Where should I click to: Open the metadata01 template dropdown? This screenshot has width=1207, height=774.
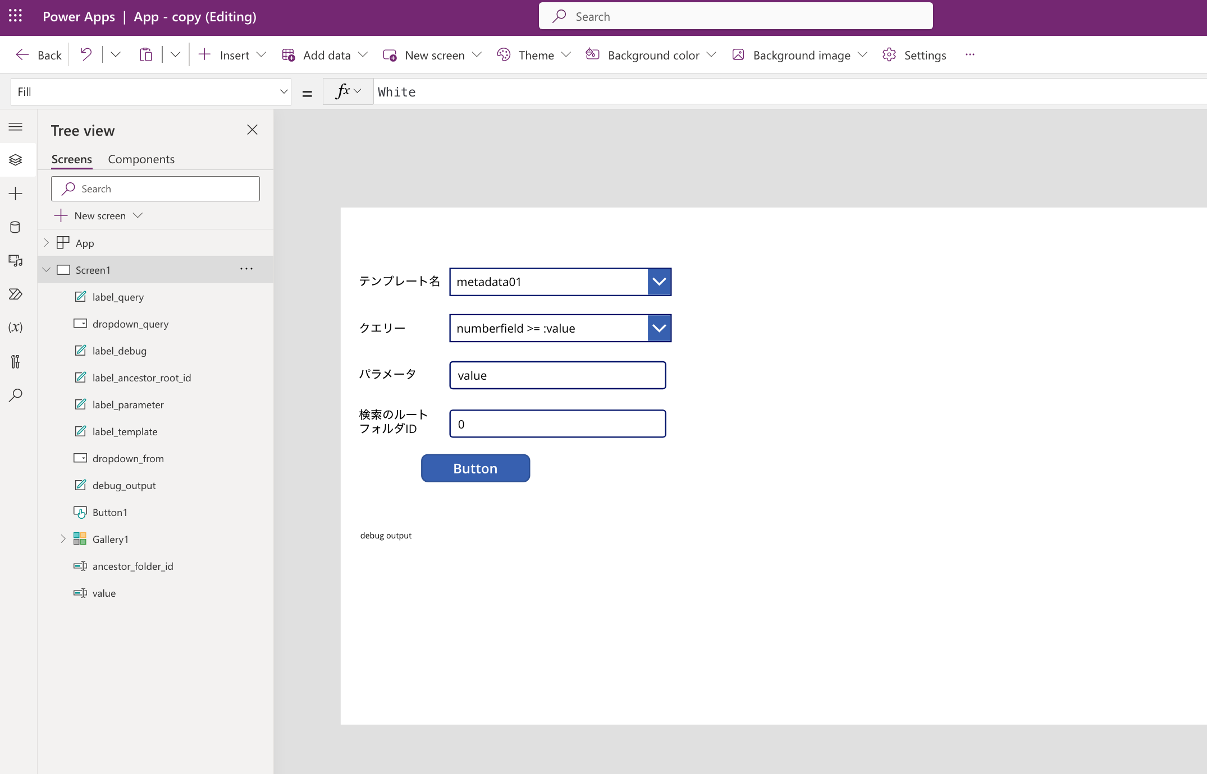pyautogui.click(x=659, y=282)
